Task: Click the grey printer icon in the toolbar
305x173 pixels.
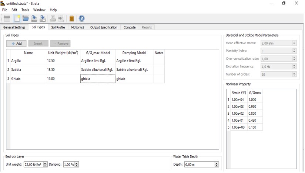Action: click(x=7, y=18)
